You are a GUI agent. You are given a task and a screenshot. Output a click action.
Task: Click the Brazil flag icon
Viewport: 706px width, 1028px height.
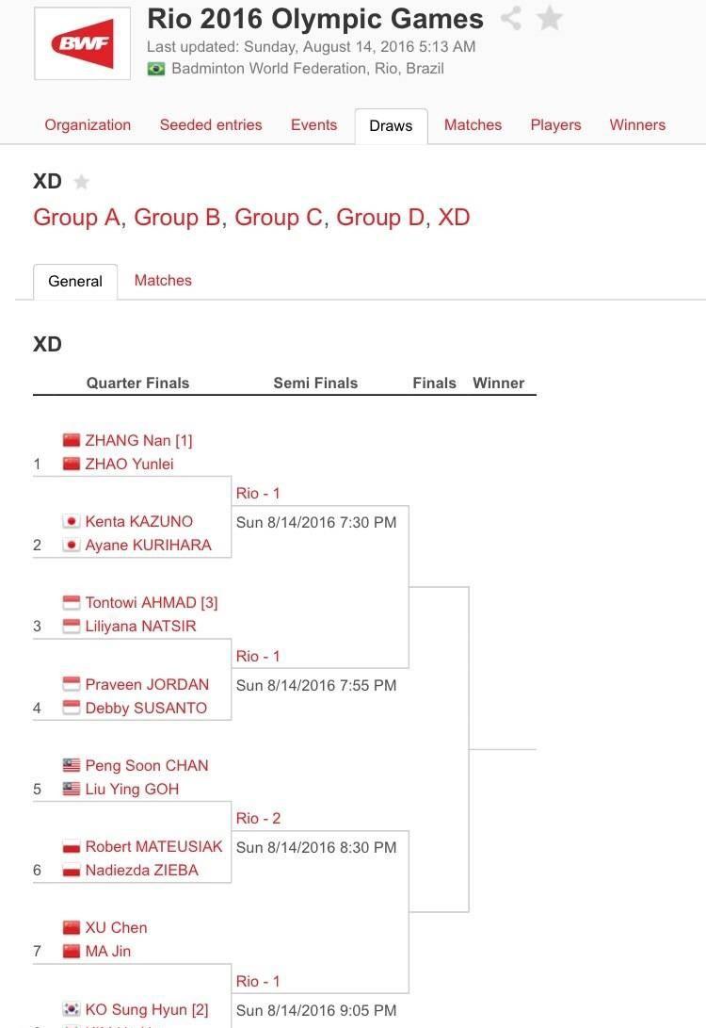click(156, 69)
